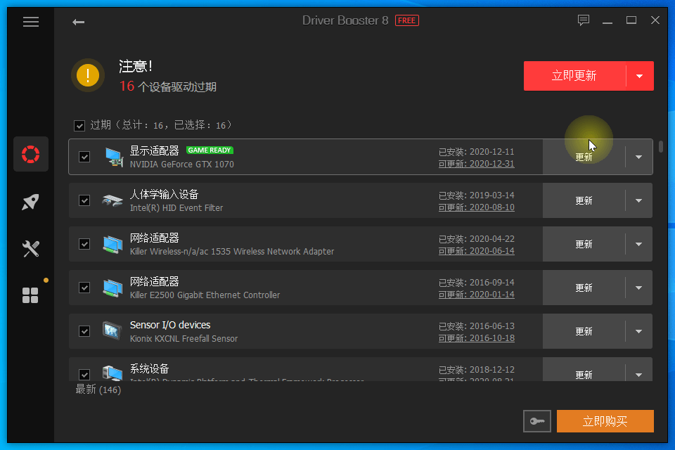Click the GAME READY badge

210,150
